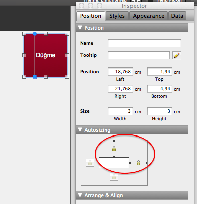Click the Left position field
Screen dimensions: 197x204
120,72
